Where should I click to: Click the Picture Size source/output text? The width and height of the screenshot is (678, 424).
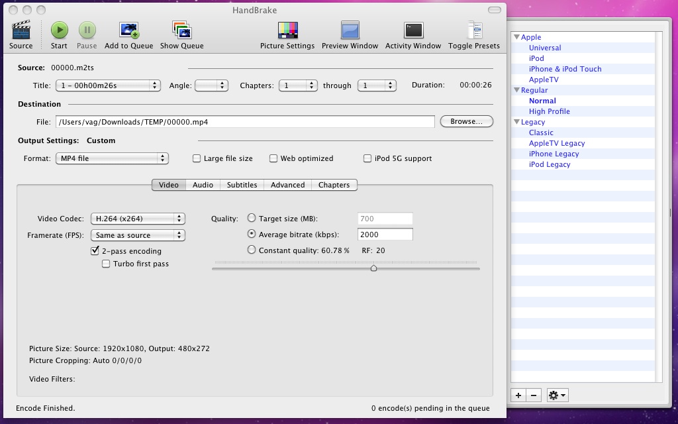click(x=119, y=348)
